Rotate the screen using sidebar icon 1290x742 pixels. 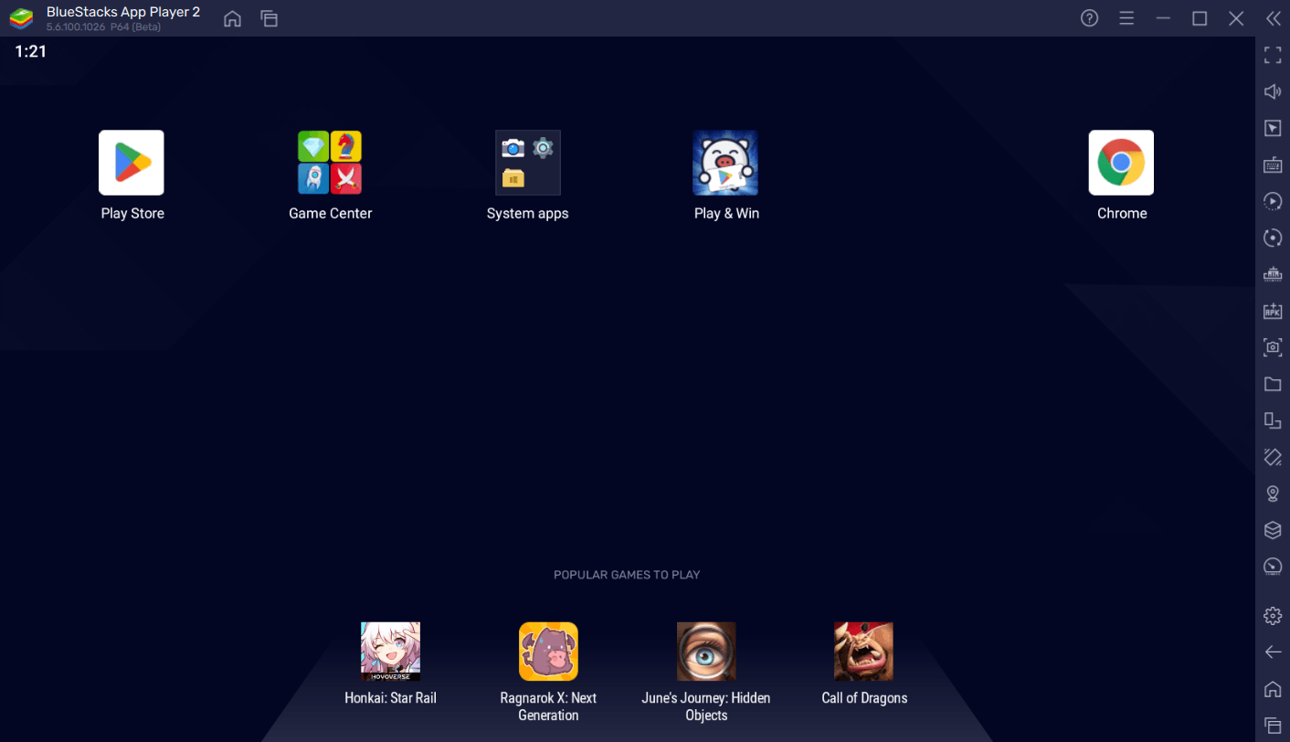(1273, 456)
